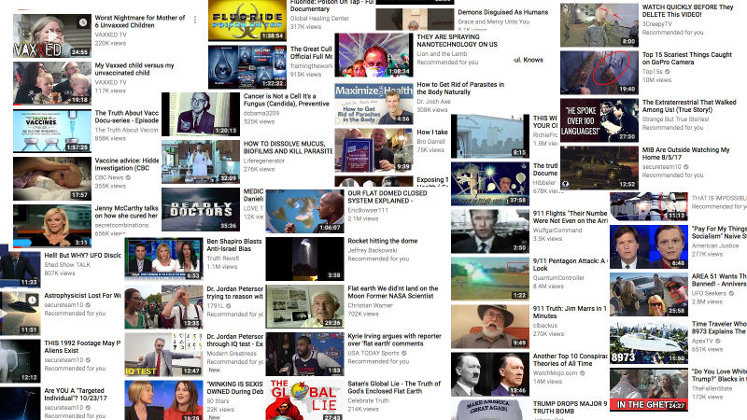
Task: Click Watch Later clock on Astrophysicist thumbnail
Action: point(32,300)
